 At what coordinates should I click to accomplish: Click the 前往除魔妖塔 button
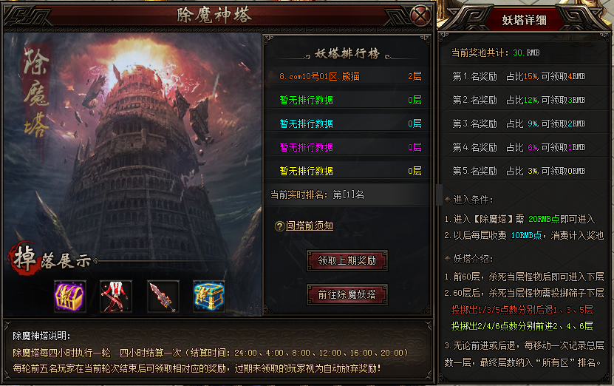[x=347, y=294]
